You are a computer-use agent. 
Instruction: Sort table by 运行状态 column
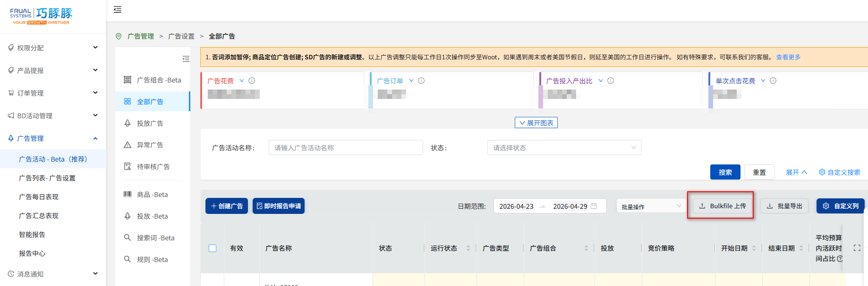pos(468,248)
